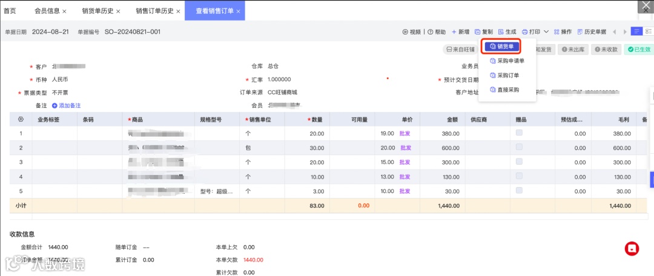Open 历史单据 history documents
The image size is (654, 276).
click(592, 31)
